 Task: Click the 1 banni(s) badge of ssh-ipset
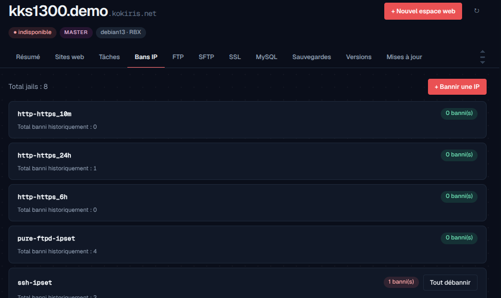pyautogui.click(x=401, y=282)
